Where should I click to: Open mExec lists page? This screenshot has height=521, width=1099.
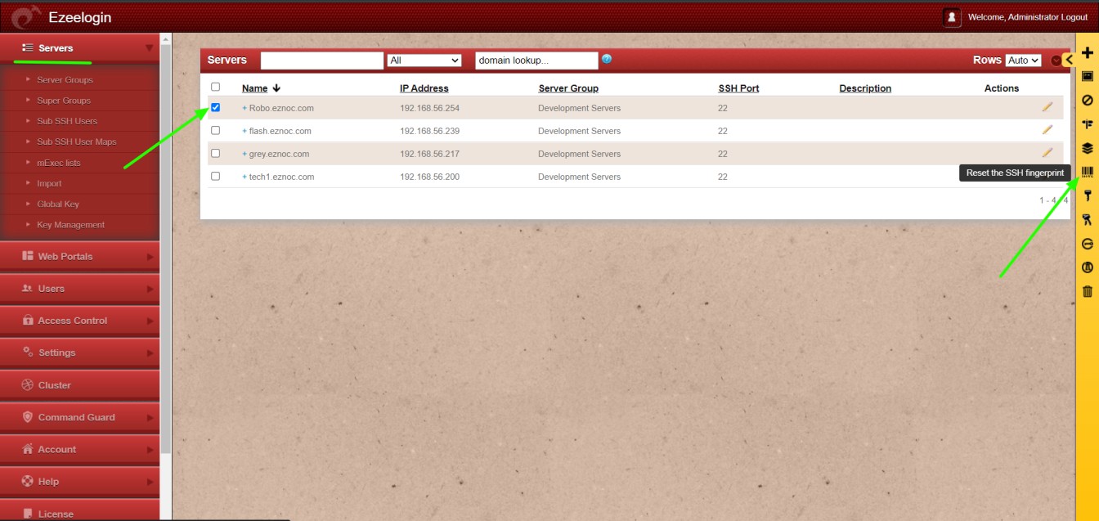pyautogui.click(x=59, y=163)
